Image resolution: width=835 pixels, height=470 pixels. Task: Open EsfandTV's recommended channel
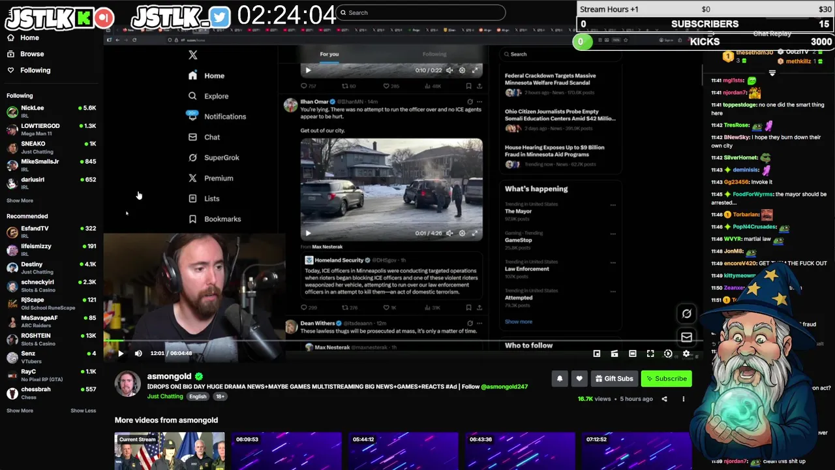(x=52, y=232)
